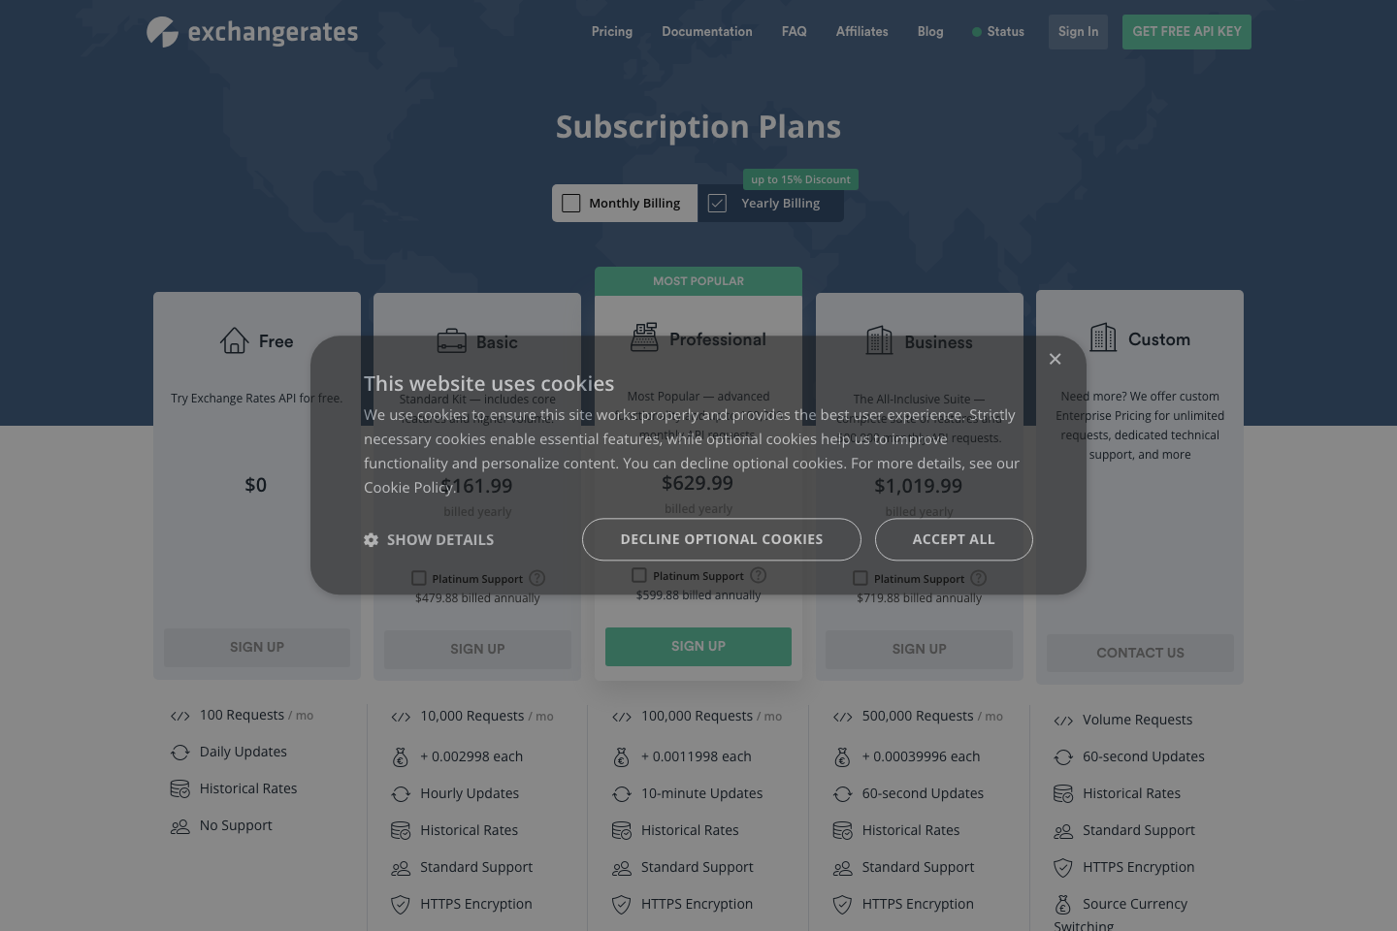Image resolution: width=1397 pixels, height=931 pixels.
Task: Click the refresh icon next to Daily Updates
Action: tap(179, 752)
